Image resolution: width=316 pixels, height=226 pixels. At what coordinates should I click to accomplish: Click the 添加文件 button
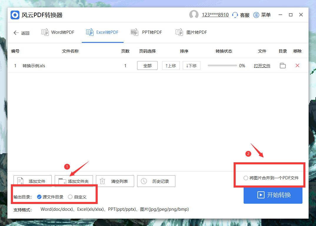33,181
